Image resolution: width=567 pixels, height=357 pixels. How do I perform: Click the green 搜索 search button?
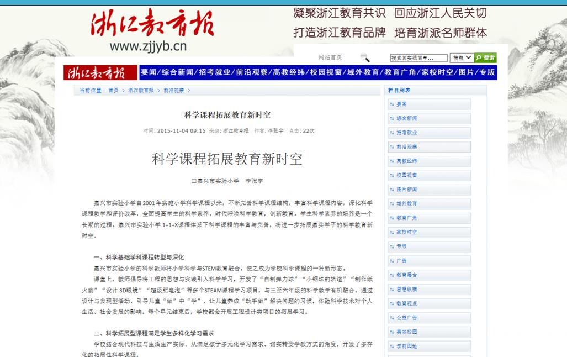[x=485, y=57]
